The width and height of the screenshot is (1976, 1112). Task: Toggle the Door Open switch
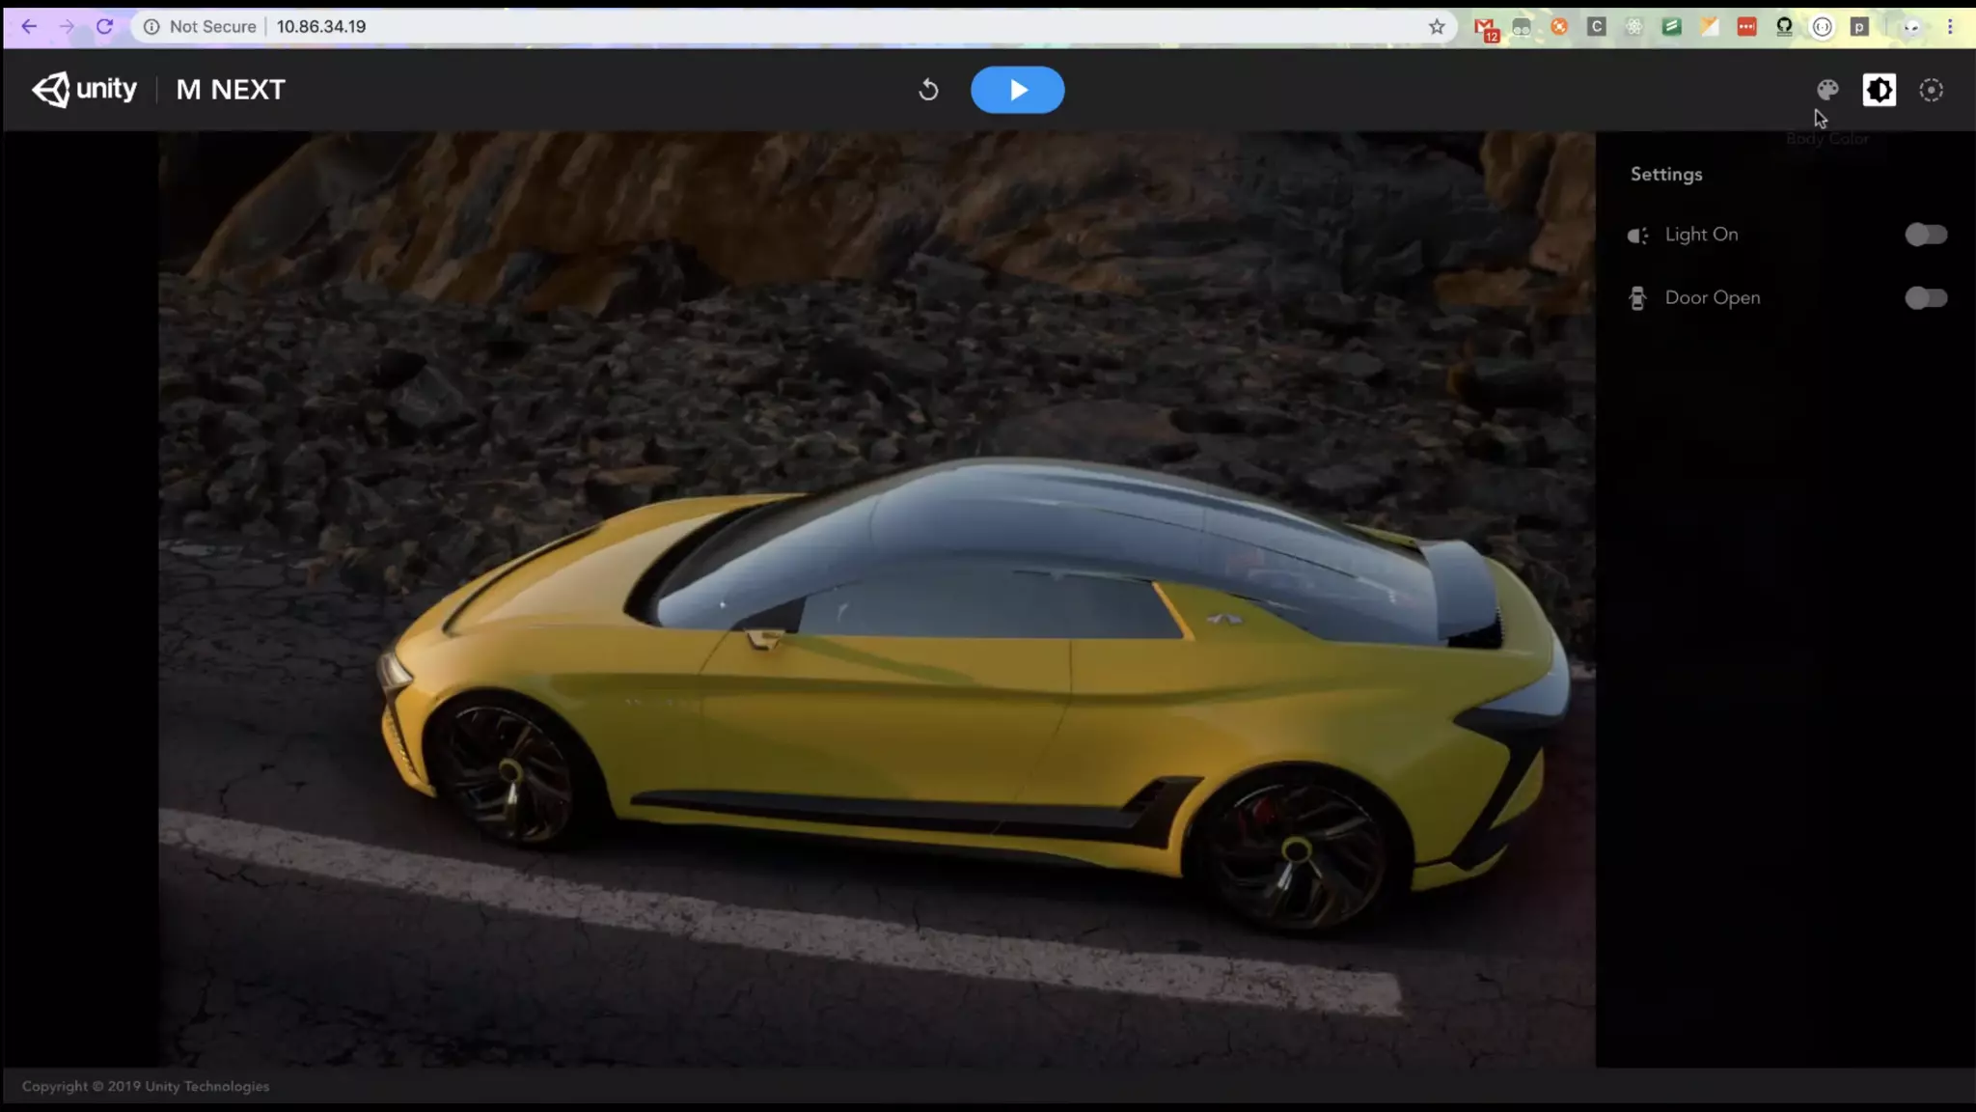1926,298
